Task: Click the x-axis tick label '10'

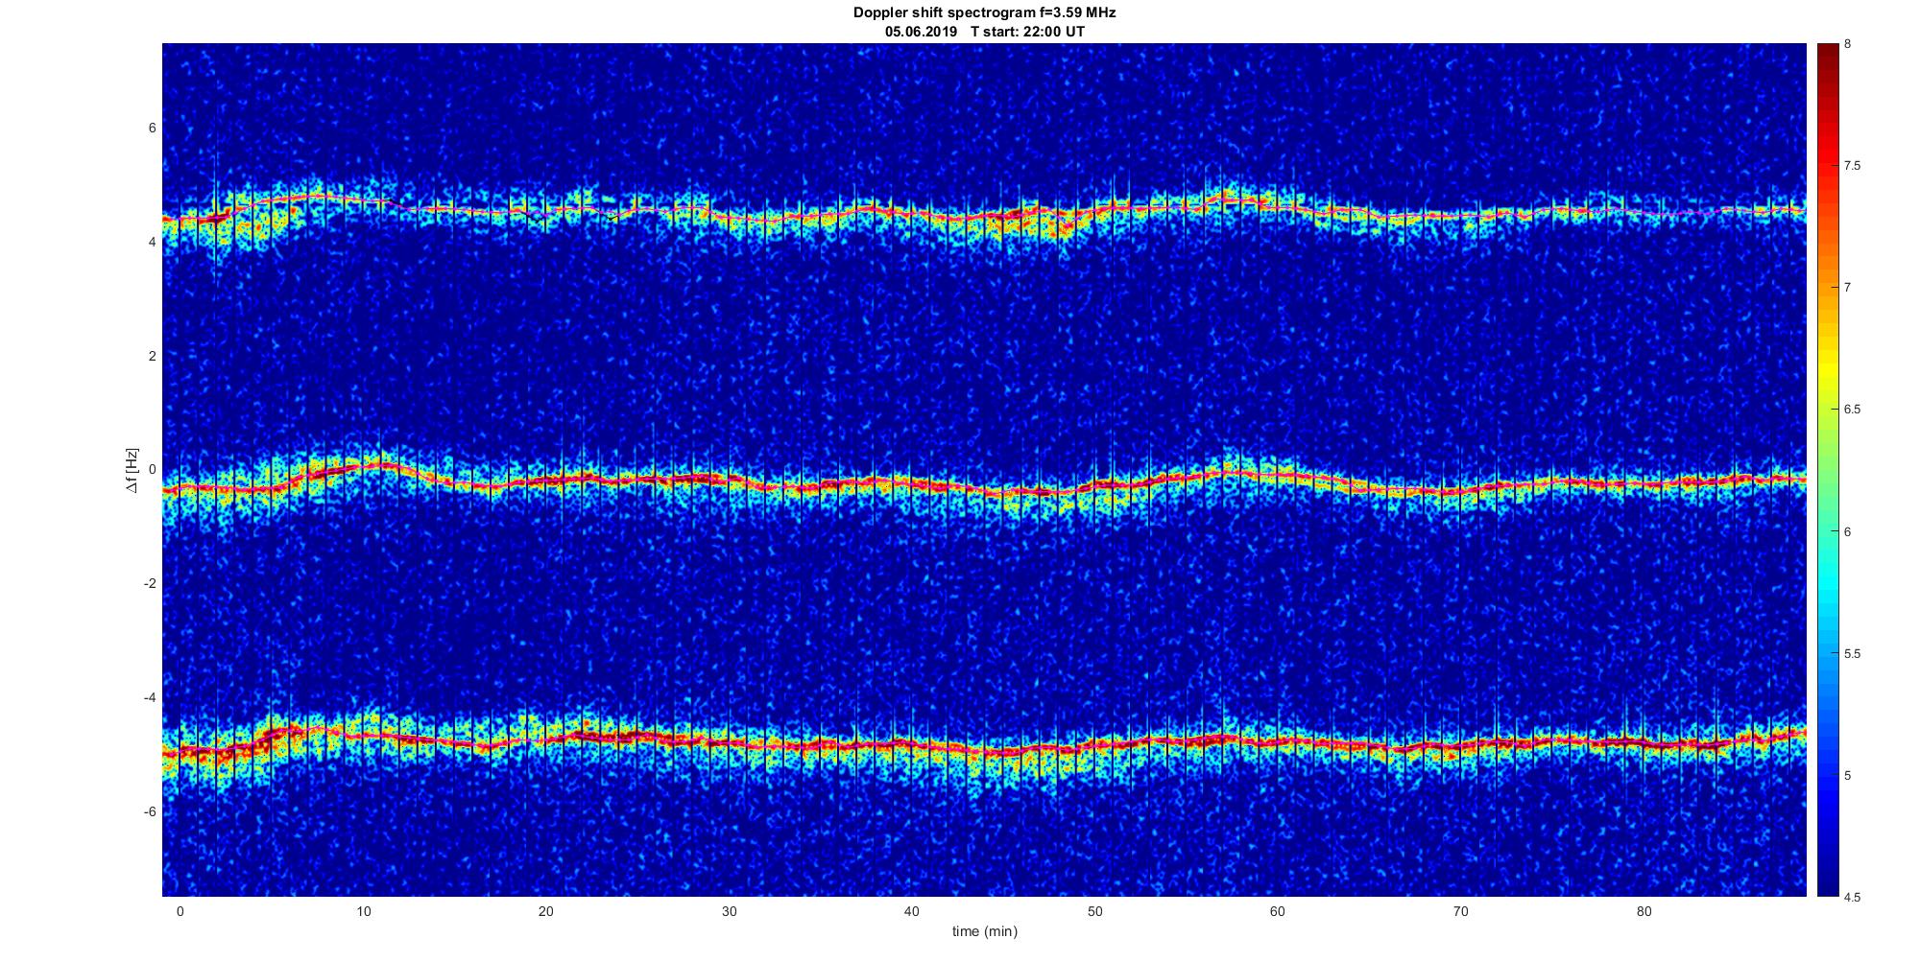Action: pyautogui.click(x=363, y=911)
